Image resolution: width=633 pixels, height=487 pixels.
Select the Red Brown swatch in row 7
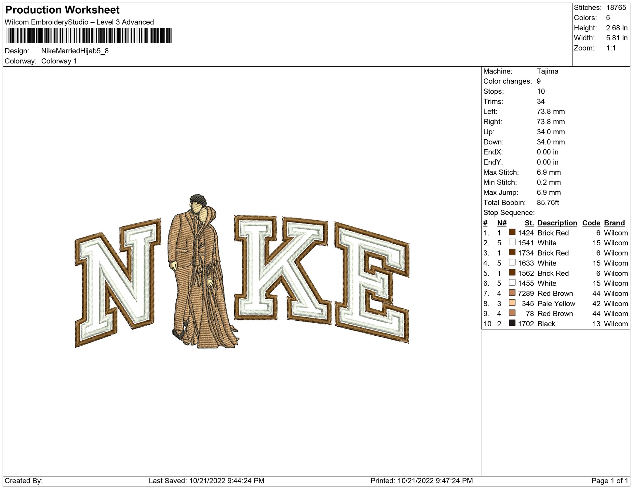click(x=512, y=293)
